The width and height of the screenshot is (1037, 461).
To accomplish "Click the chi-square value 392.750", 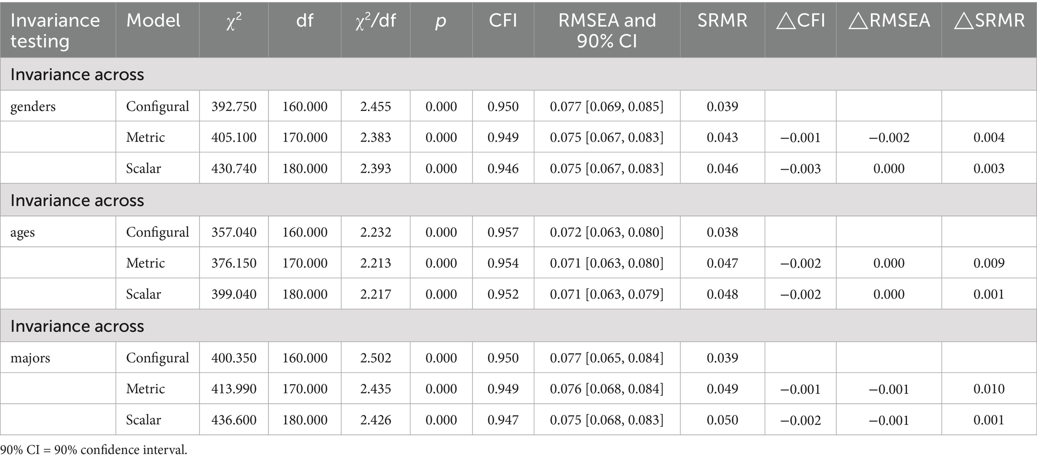I will point(234,106).
